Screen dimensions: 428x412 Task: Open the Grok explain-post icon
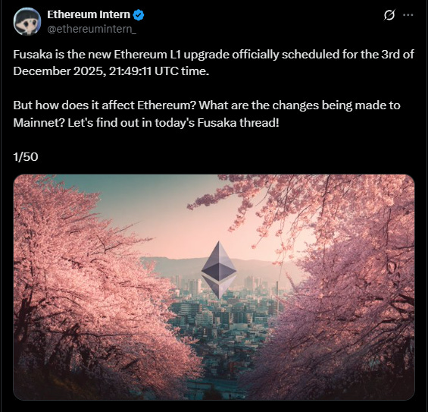389,14
